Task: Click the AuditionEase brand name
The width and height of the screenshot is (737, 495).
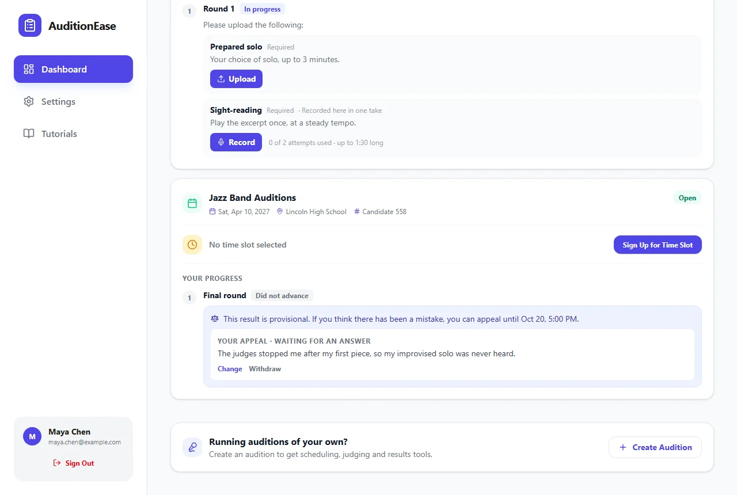Action: [82, 26]
